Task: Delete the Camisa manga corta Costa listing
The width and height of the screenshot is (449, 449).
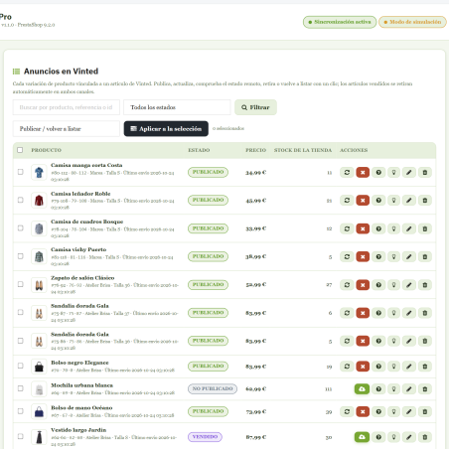Action: (x=425, y=172)
